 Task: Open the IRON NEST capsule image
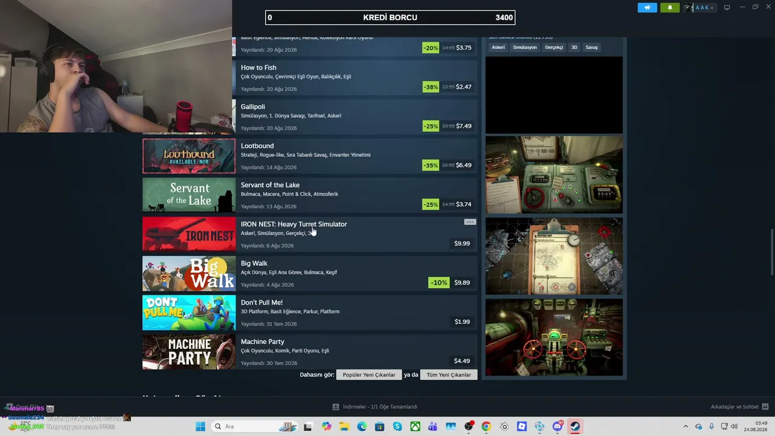tap(189, 234)
